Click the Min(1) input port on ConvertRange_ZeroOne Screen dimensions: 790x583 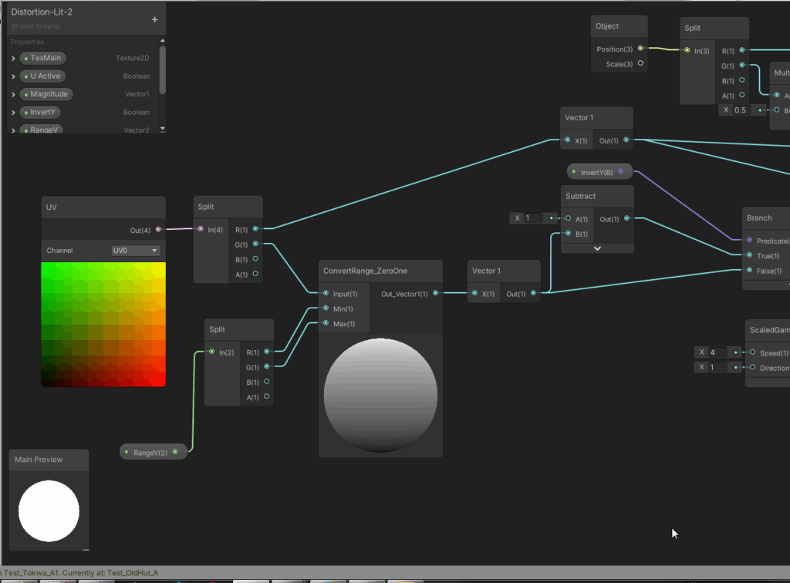[x=326, y=308]
